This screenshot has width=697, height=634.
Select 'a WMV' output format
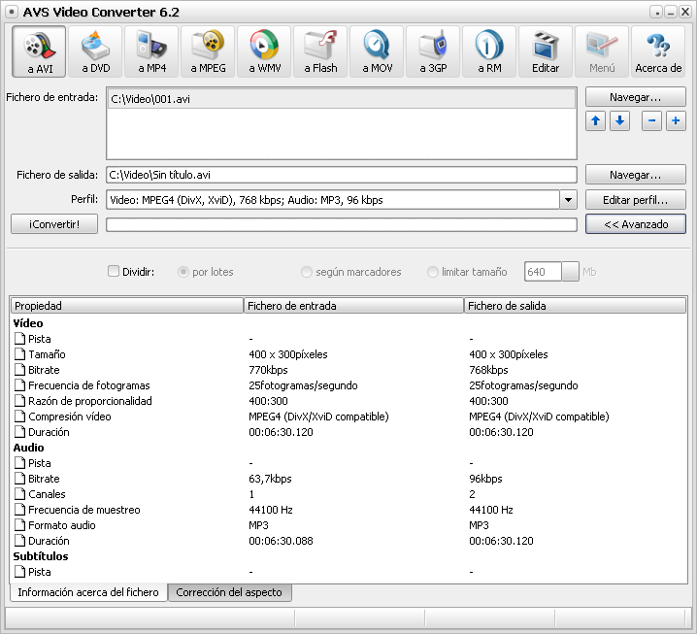click(264, 51)
